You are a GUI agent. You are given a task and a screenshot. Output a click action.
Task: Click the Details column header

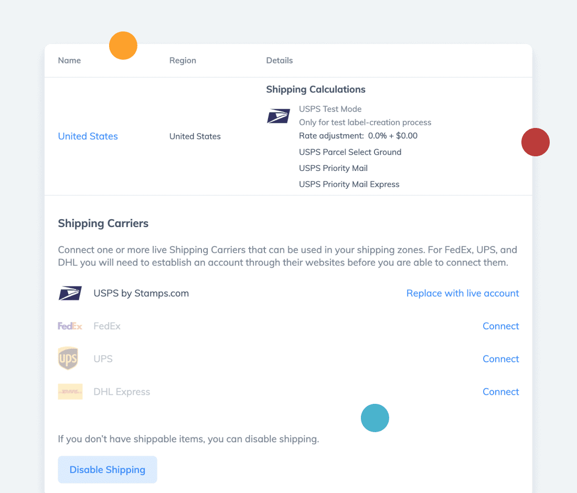click(279, 60)
